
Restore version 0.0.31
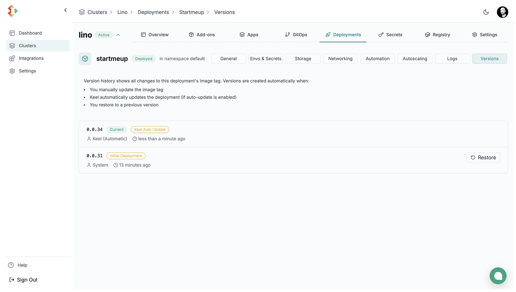click(x=483, y=158)
